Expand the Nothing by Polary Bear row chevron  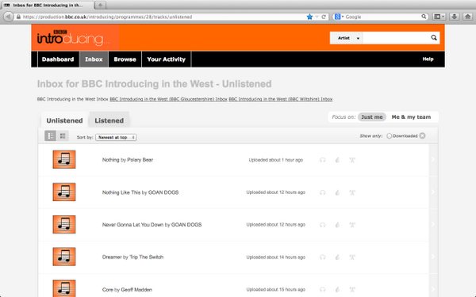point(433,159)
